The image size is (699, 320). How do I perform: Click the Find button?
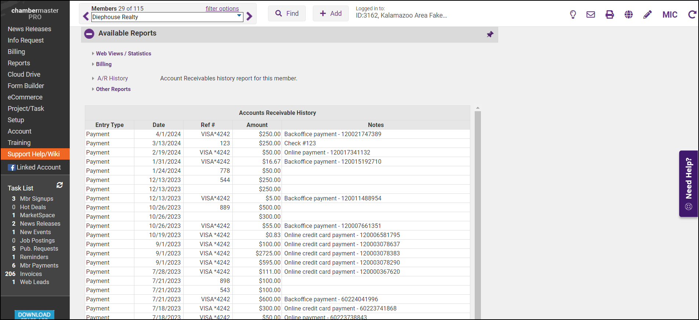287,14
